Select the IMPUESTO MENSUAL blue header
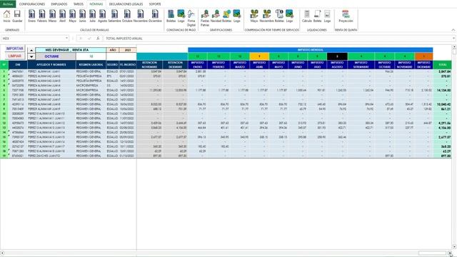 click(x=311, y=50)
